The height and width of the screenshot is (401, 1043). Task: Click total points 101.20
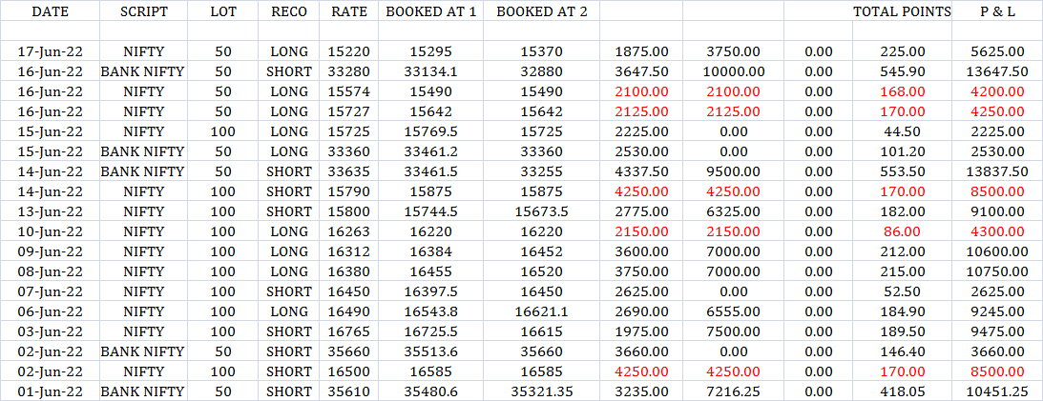(902, 151)
